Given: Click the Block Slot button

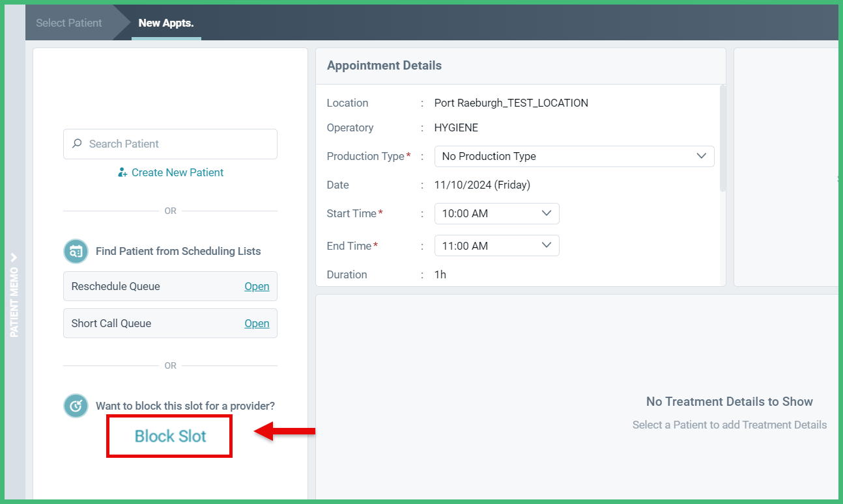Looking at the screenshot, I should point(169,436).
